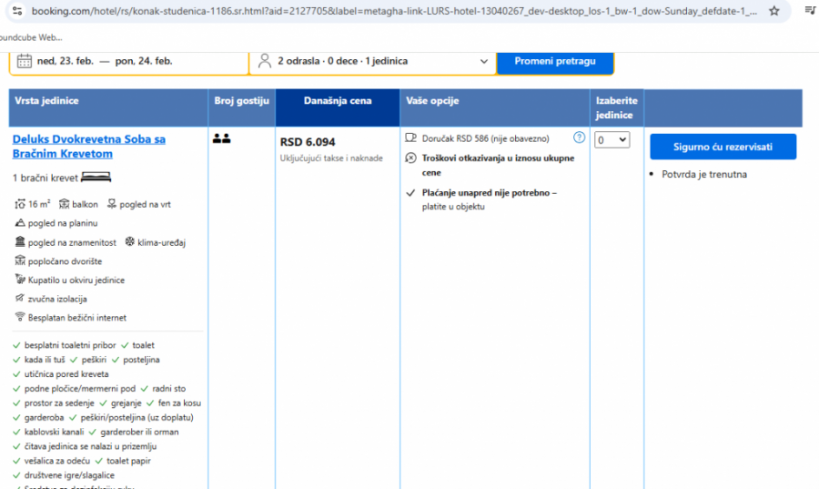Click the breakfast info question mark icon
The image size is (819, 489).
coord(579,138)
